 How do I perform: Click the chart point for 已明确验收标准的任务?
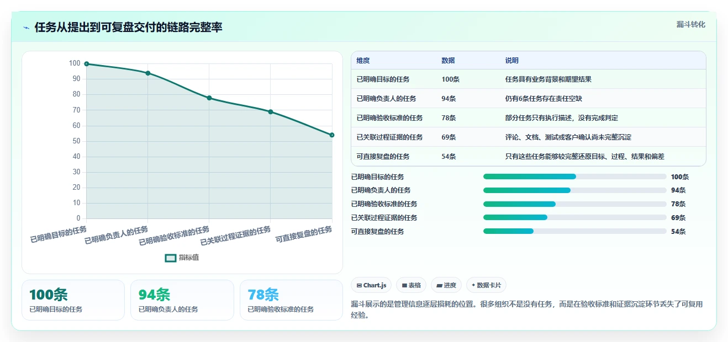209,98
